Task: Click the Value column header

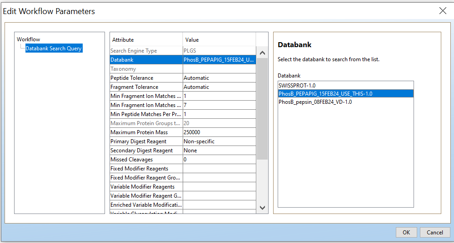Action: click(219, 40)
